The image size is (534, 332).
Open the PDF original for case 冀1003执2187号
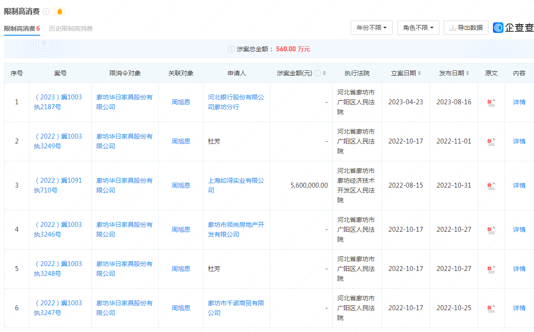491,102
